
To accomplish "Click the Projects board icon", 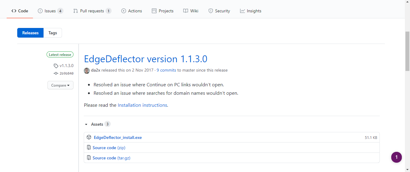I will pos(154,11).
